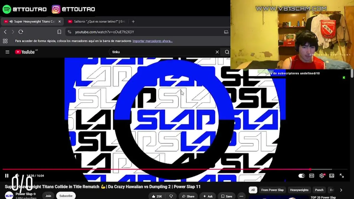Click the video title Super Heavyweight Titans Collide
The width and height of the screenshot is (354, 199).
coord(103,187)
